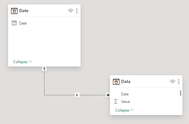Click the Data table field list scrollbar

pos(181,93)
